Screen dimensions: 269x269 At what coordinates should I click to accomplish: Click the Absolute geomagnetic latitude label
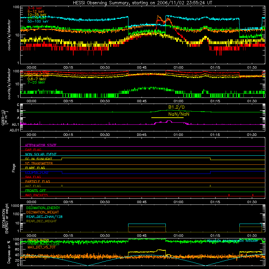click(232, 240)
